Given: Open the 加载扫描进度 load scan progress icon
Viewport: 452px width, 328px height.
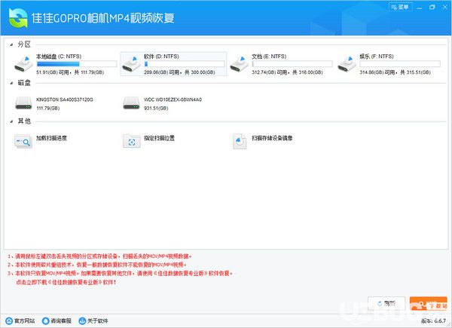Looking at the screenshot, I should coord(23,141).
